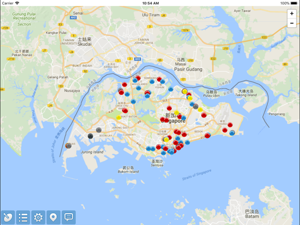Open the list view

point(23,217)
